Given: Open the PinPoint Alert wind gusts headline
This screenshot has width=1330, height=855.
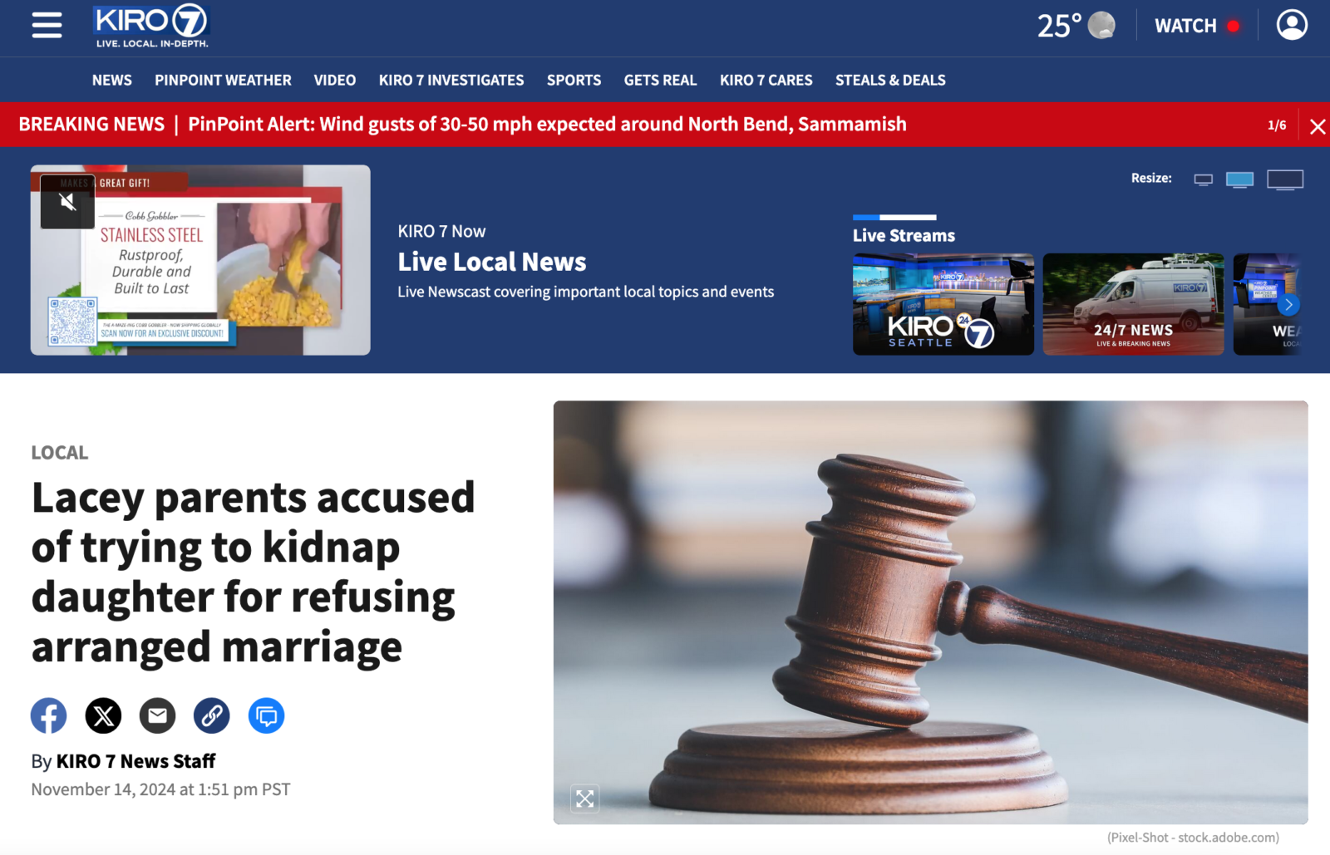Looking at the screenshot, I should 547,124.
